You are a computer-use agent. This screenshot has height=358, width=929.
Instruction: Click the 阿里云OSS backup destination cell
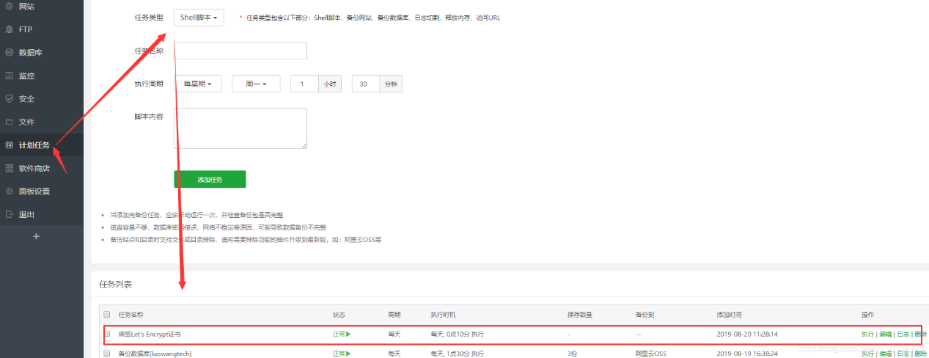pos(653,353)
